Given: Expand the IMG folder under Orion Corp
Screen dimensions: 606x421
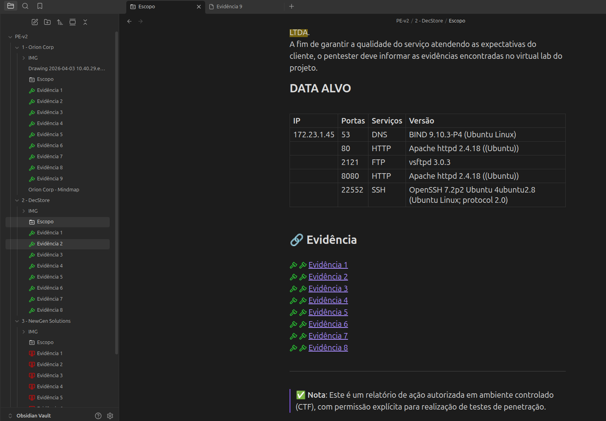Looking at the screenshot, I should [x=24, y=58].
